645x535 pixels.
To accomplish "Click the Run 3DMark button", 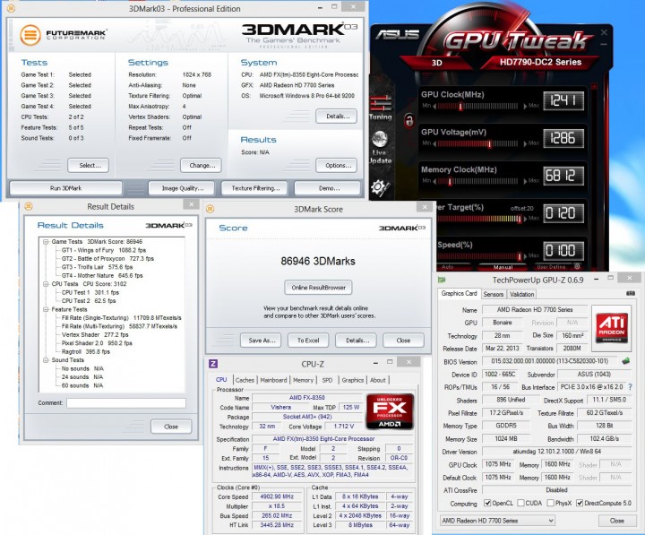I will click(65, 188).
